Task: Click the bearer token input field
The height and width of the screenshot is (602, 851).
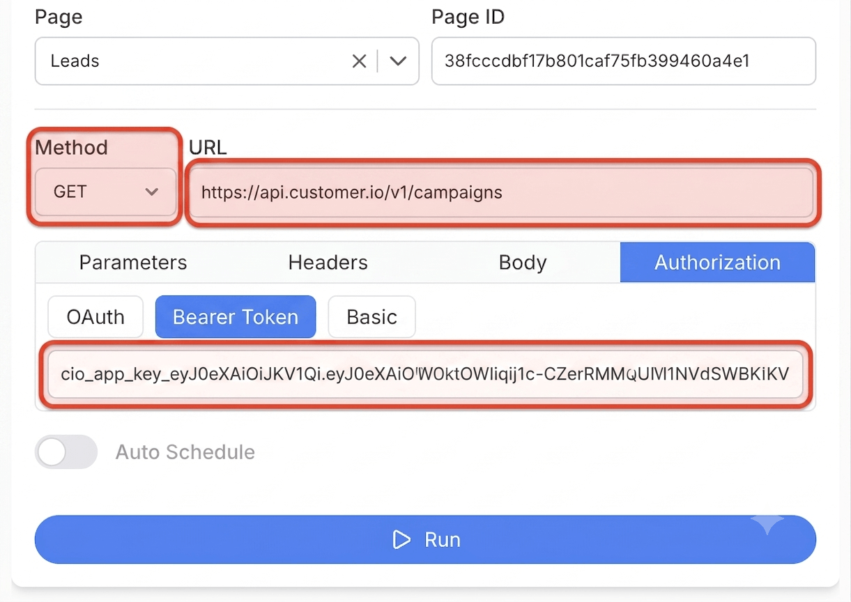Action: [425, 374]
